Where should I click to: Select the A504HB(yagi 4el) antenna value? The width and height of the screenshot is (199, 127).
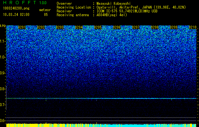point(112,15)
